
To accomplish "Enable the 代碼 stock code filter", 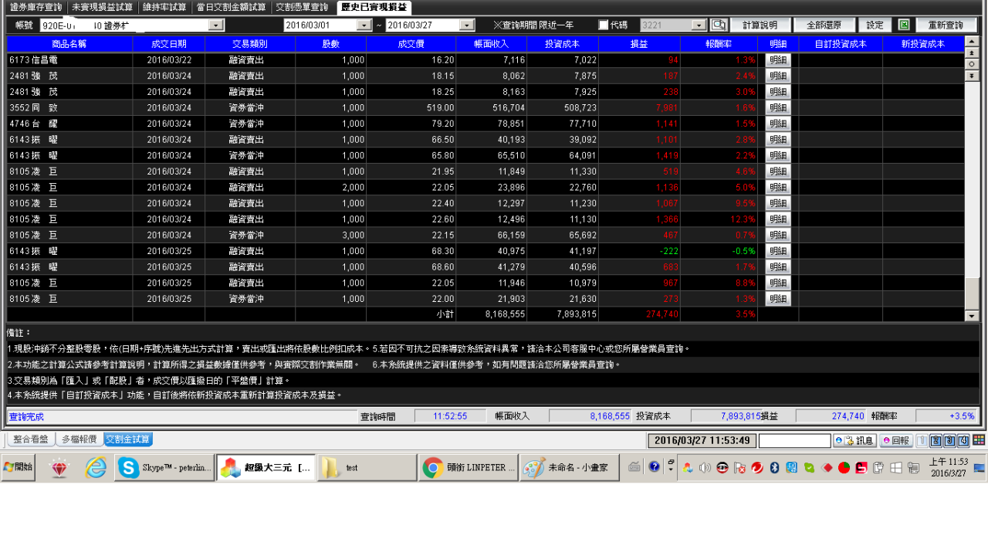I will [604, 25].
